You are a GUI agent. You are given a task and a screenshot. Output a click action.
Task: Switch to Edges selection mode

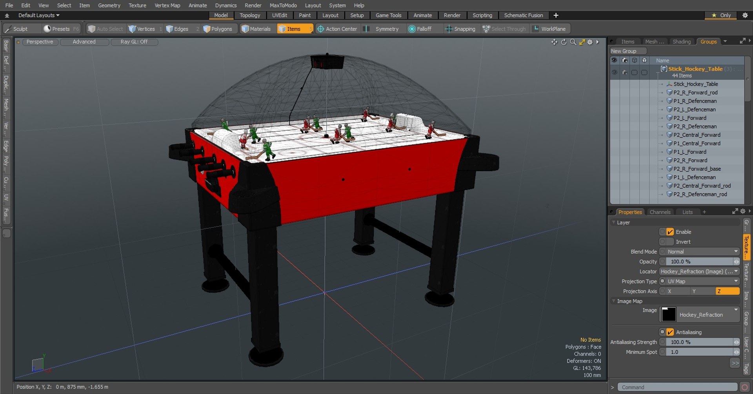[181, 29]
